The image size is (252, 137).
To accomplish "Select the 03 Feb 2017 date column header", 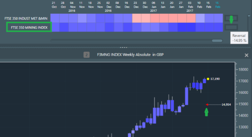I will click(x=190, y=7).
